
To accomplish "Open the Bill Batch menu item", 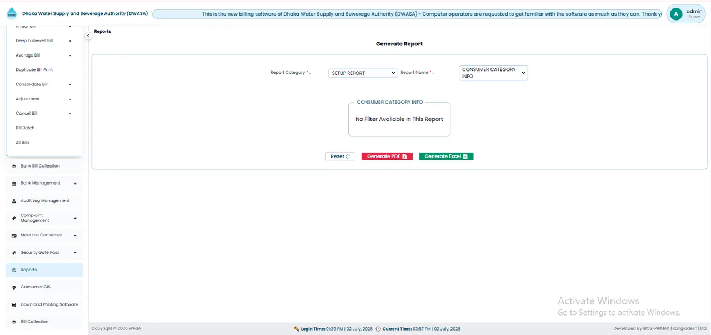I will point(25,128).
